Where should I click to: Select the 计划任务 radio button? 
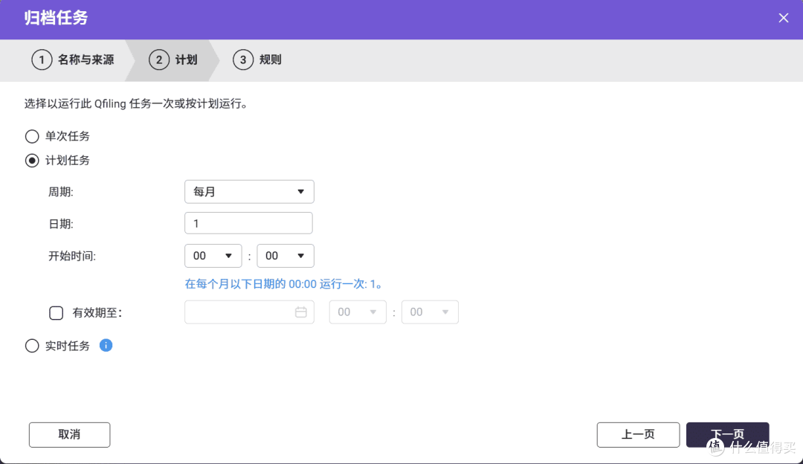[x=32, y=161]
